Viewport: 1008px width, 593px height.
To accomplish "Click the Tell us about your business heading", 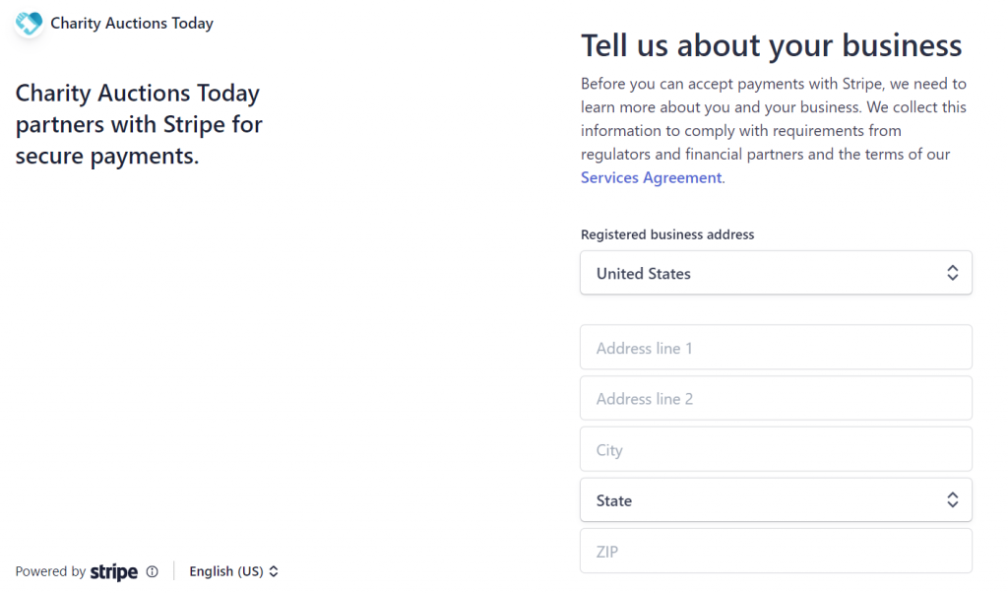I will point(771,45).
